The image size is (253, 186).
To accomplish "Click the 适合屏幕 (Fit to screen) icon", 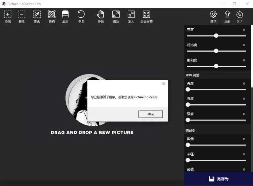I will point(146,14).
